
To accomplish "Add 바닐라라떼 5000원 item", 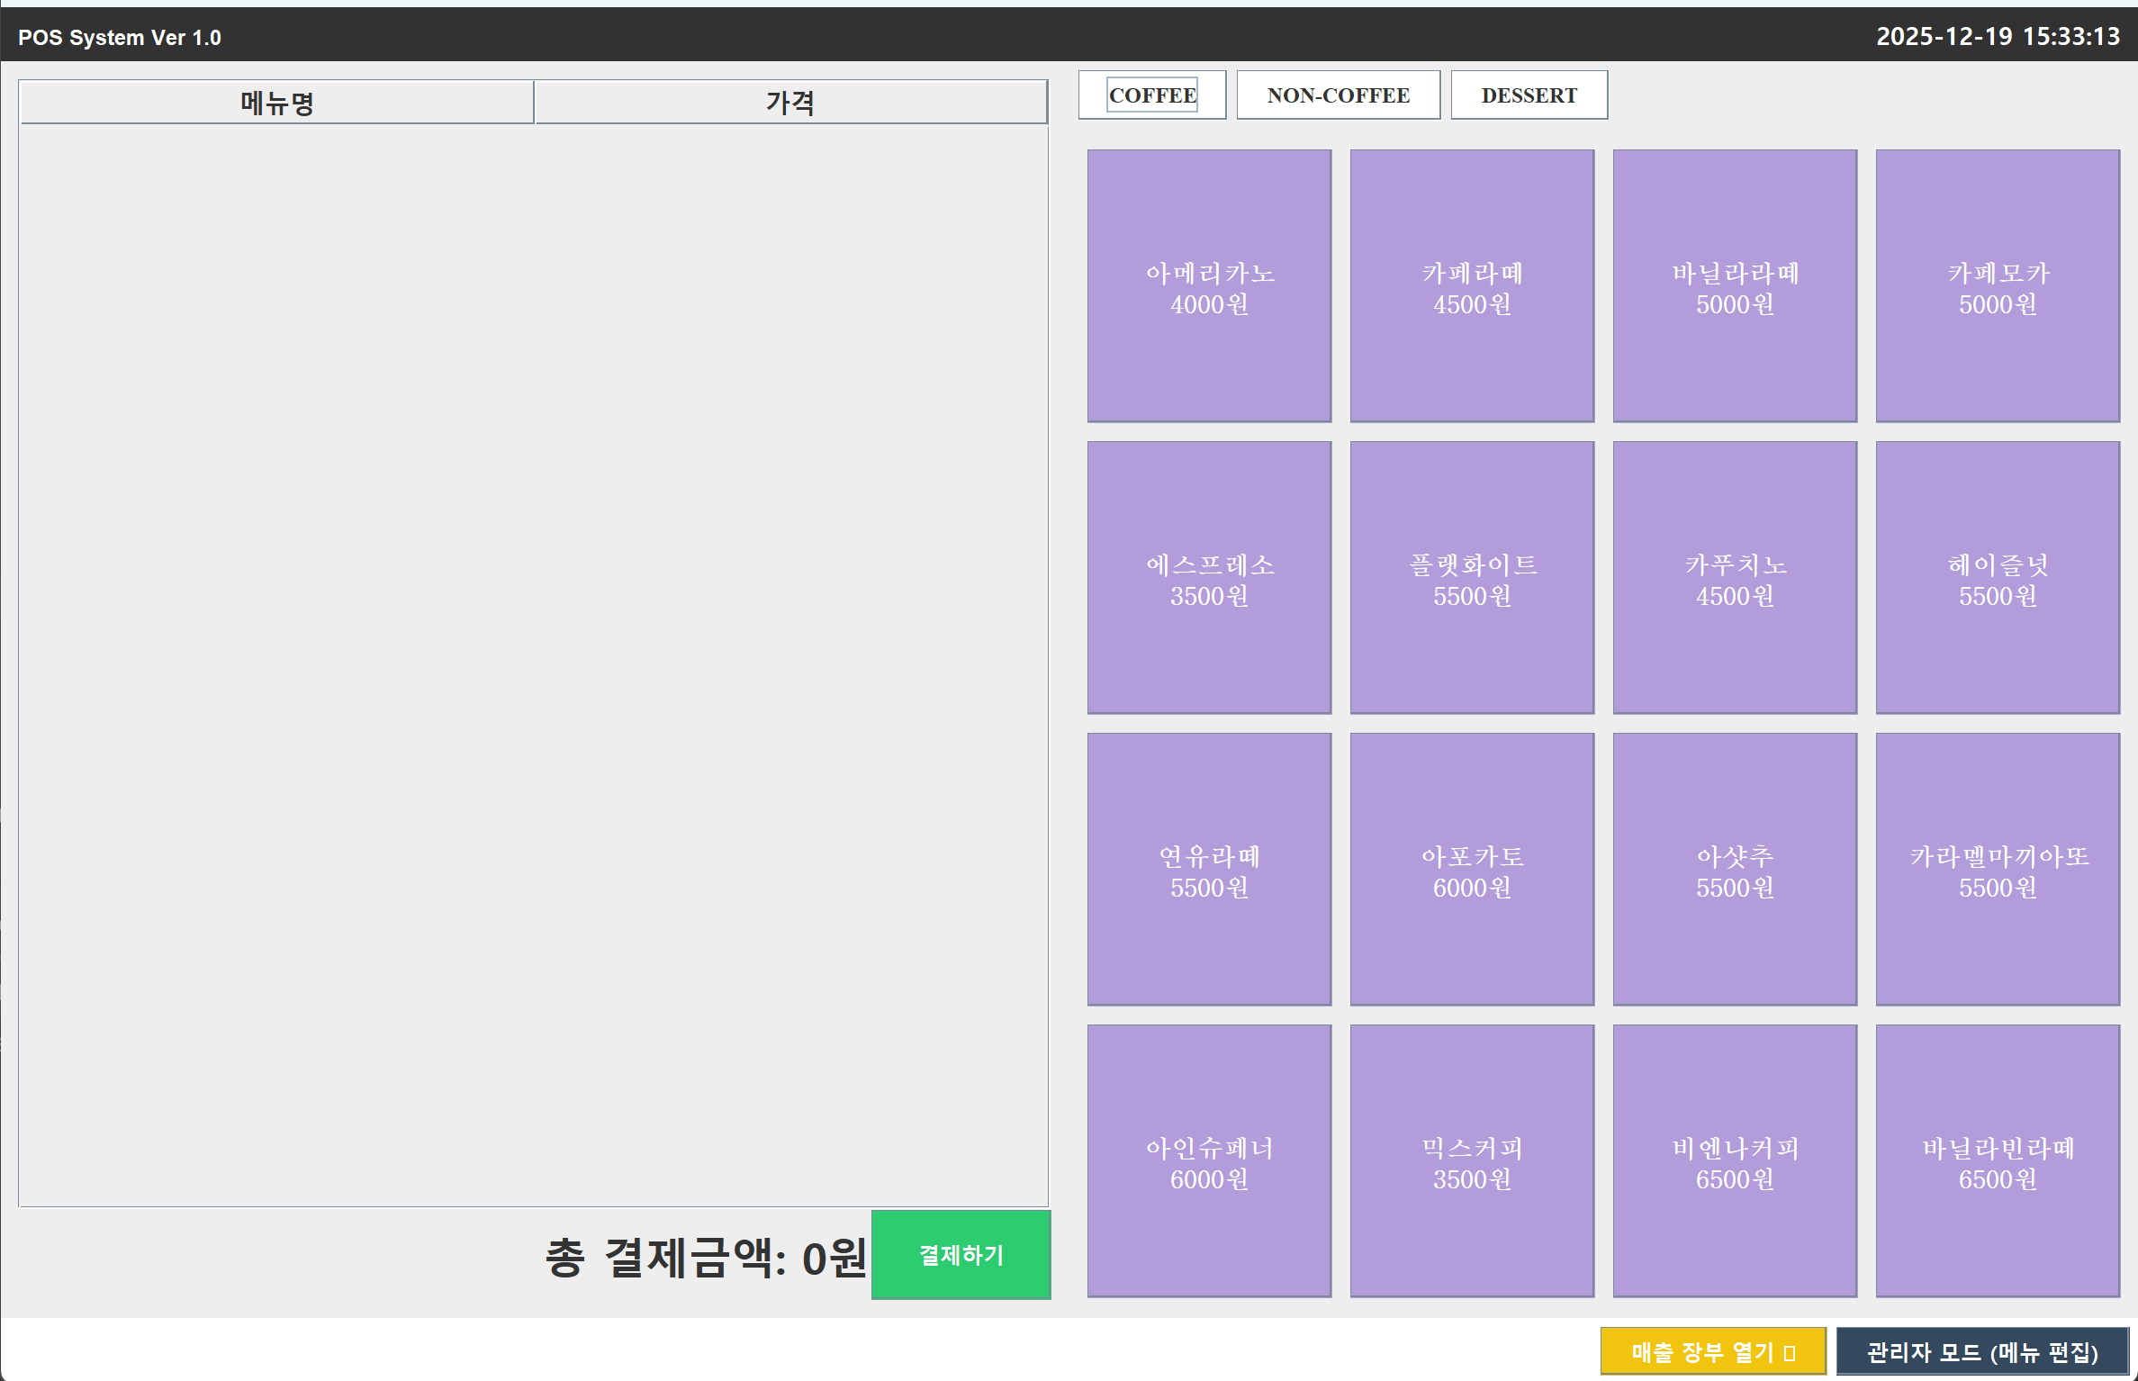I will 1735,286.
